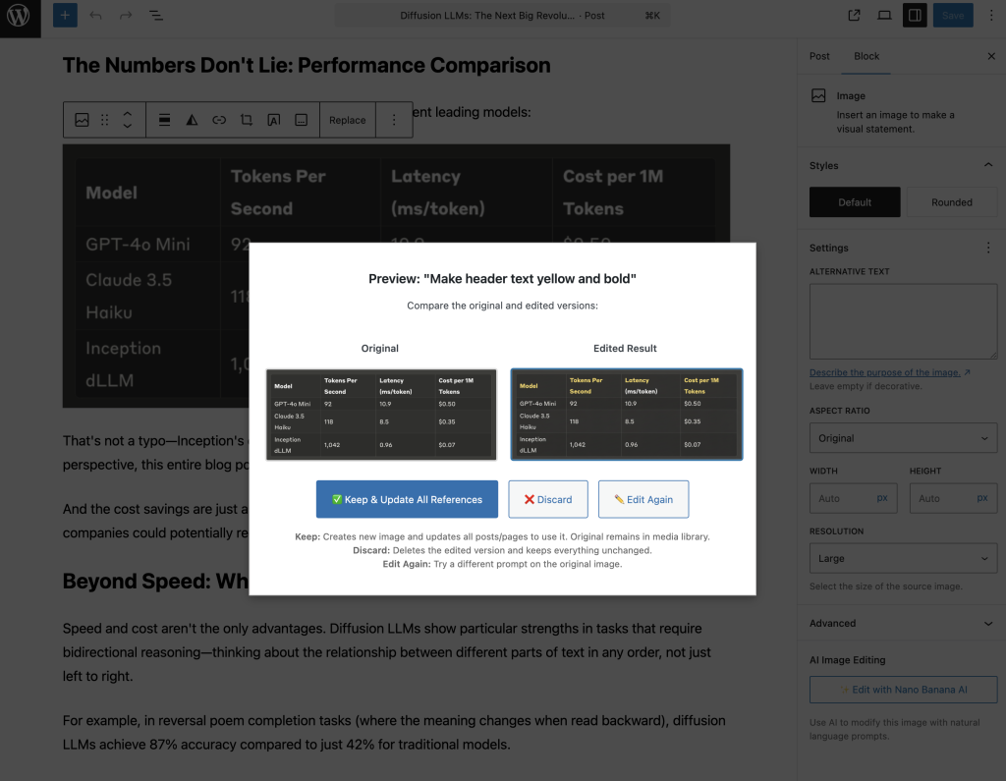Screen dimensions: 1006x781
Task: Click the Edited Result image thumbnail
Action: pyautogui.click(x=626, y=415)
